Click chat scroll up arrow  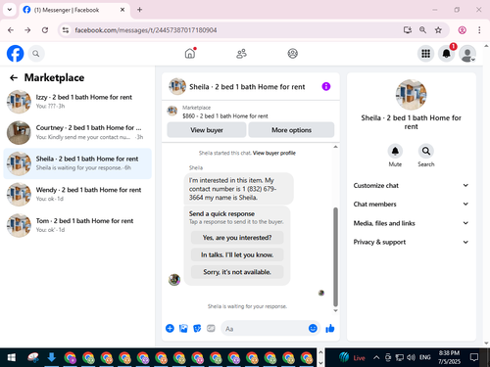[x=335, y=147]
